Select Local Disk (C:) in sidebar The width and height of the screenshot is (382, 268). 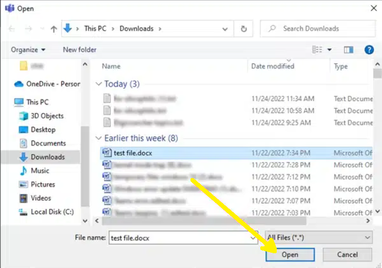(52, 212)
